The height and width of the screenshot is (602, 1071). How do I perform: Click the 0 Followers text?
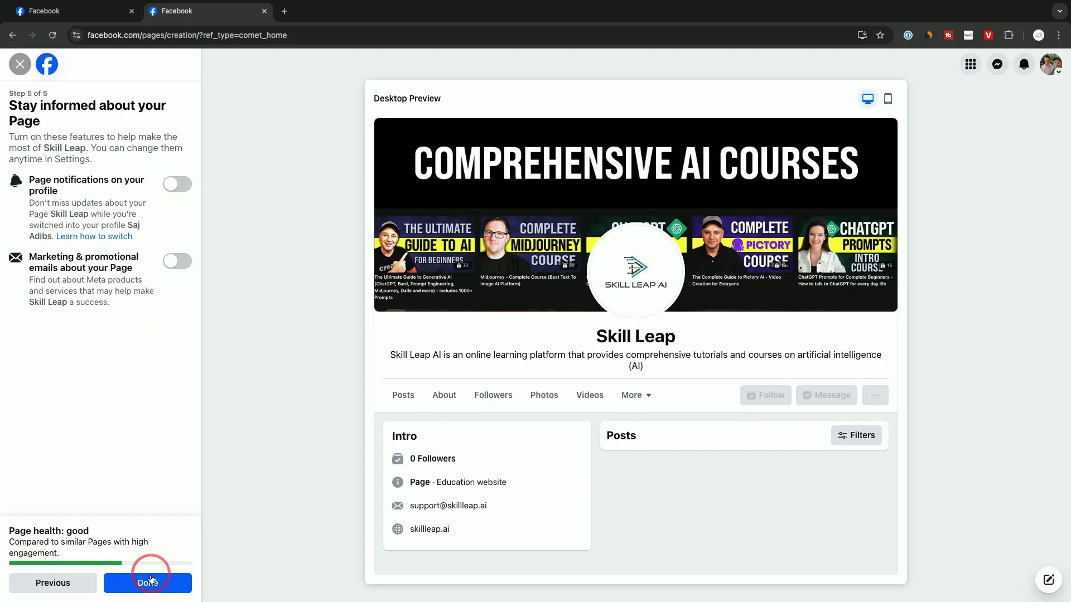pos(432,459)
